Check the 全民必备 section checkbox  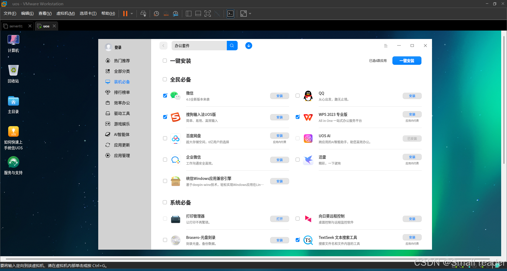pos(165,79)
